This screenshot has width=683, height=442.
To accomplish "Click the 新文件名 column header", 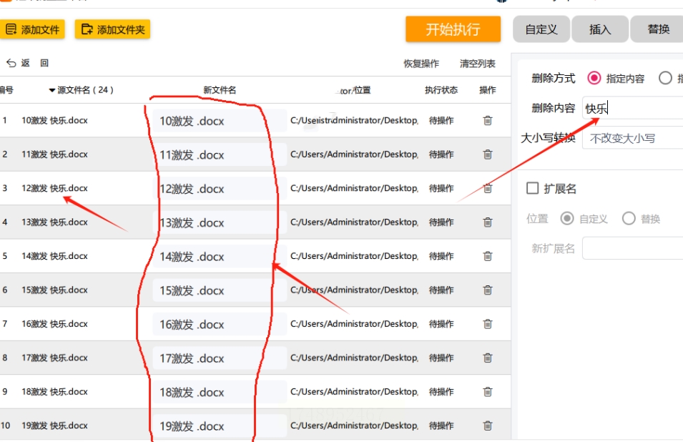I will click(x=220, y=90).
